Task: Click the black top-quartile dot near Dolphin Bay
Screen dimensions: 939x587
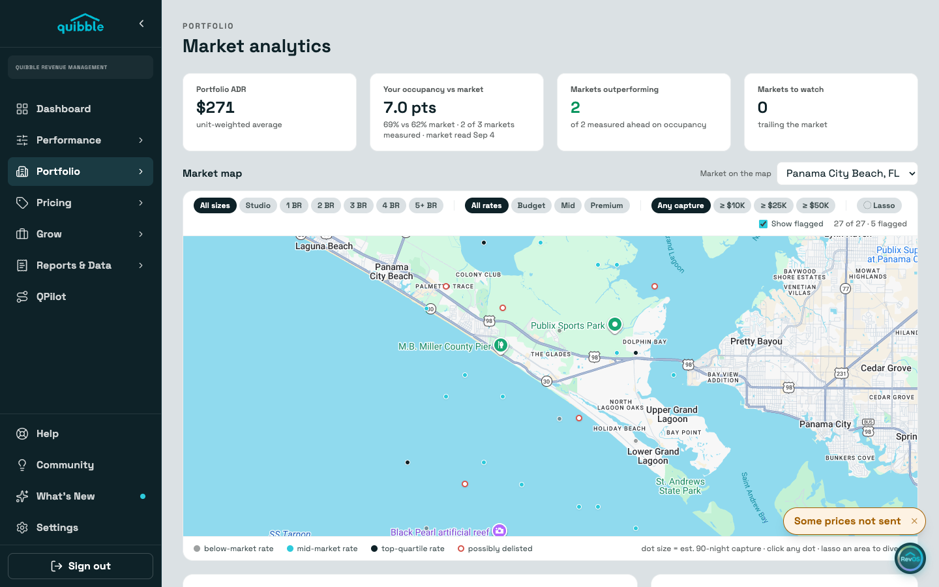Action: [x=636, y=353]
